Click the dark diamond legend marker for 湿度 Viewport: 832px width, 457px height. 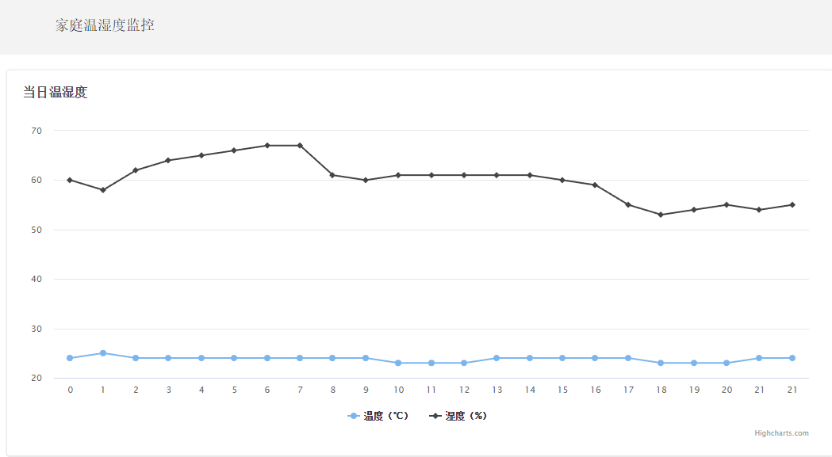(435, 416)
